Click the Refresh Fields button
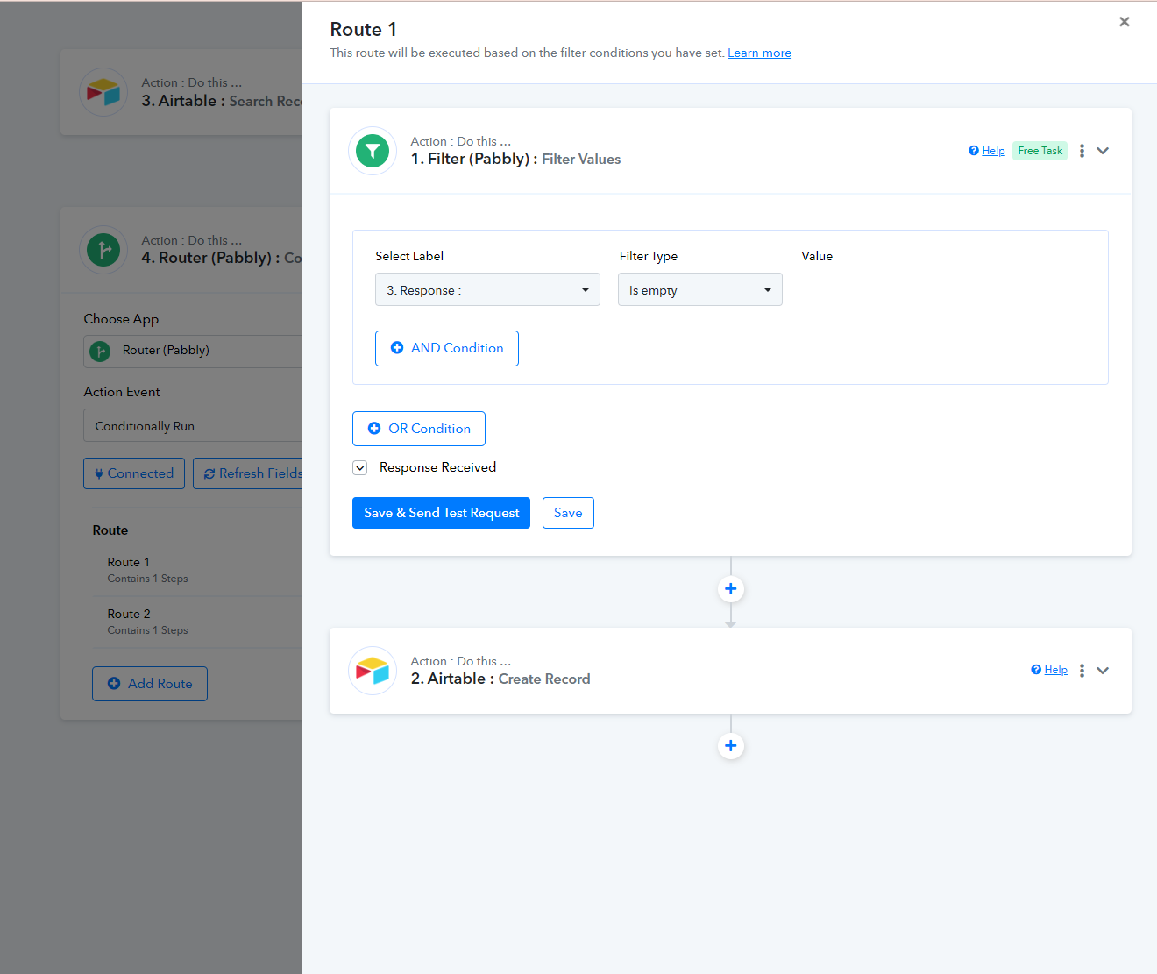This screenshot has height=974, width=1157. pyautogui.click(x=248, y=473)
